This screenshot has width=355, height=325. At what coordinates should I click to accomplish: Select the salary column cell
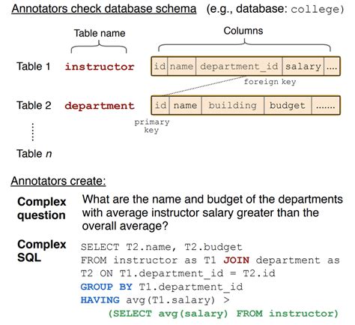(303, 66)
